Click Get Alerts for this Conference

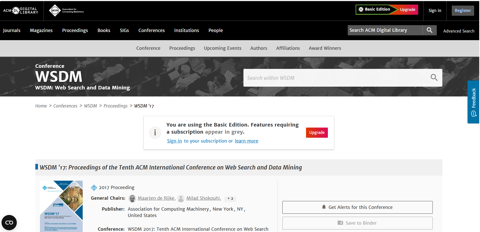coord(357,207)
